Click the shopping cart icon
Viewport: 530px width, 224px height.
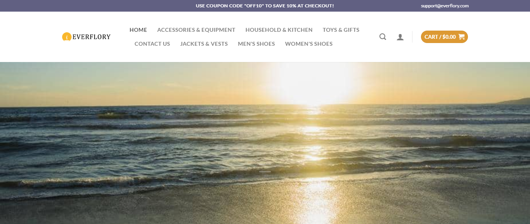461,37
